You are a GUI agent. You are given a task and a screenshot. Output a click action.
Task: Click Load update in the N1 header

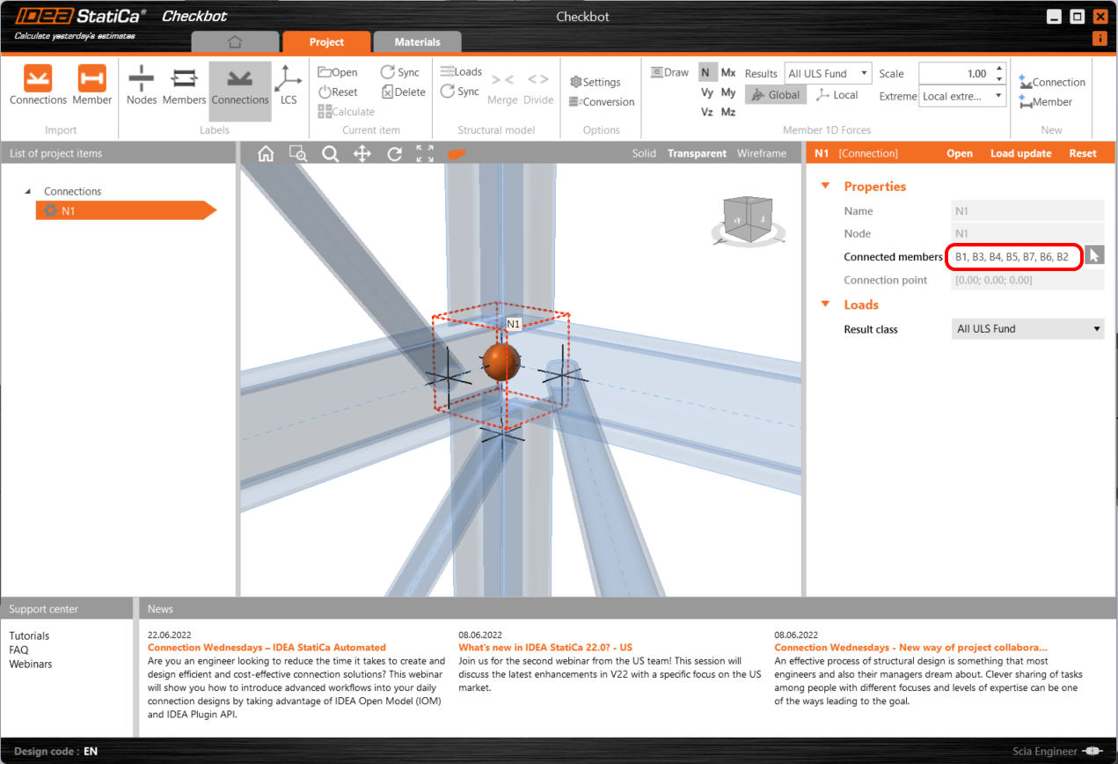1020,154
